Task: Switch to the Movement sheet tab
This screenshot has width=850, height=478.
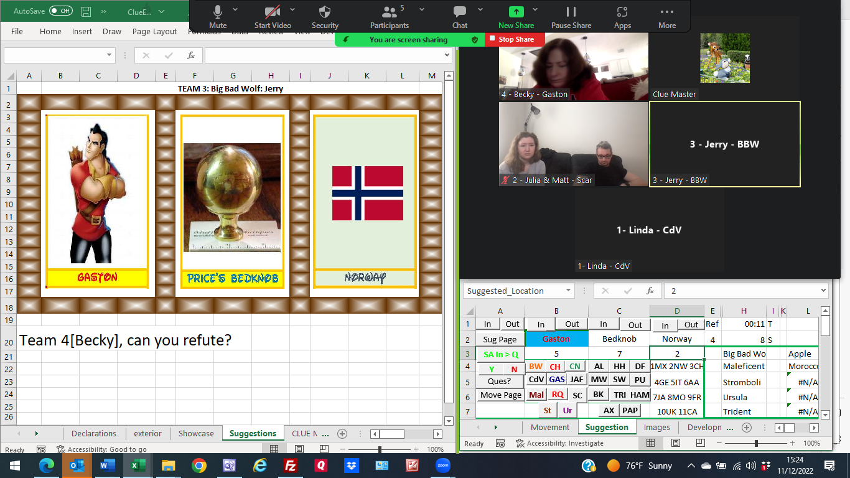Action: point(550,428)
